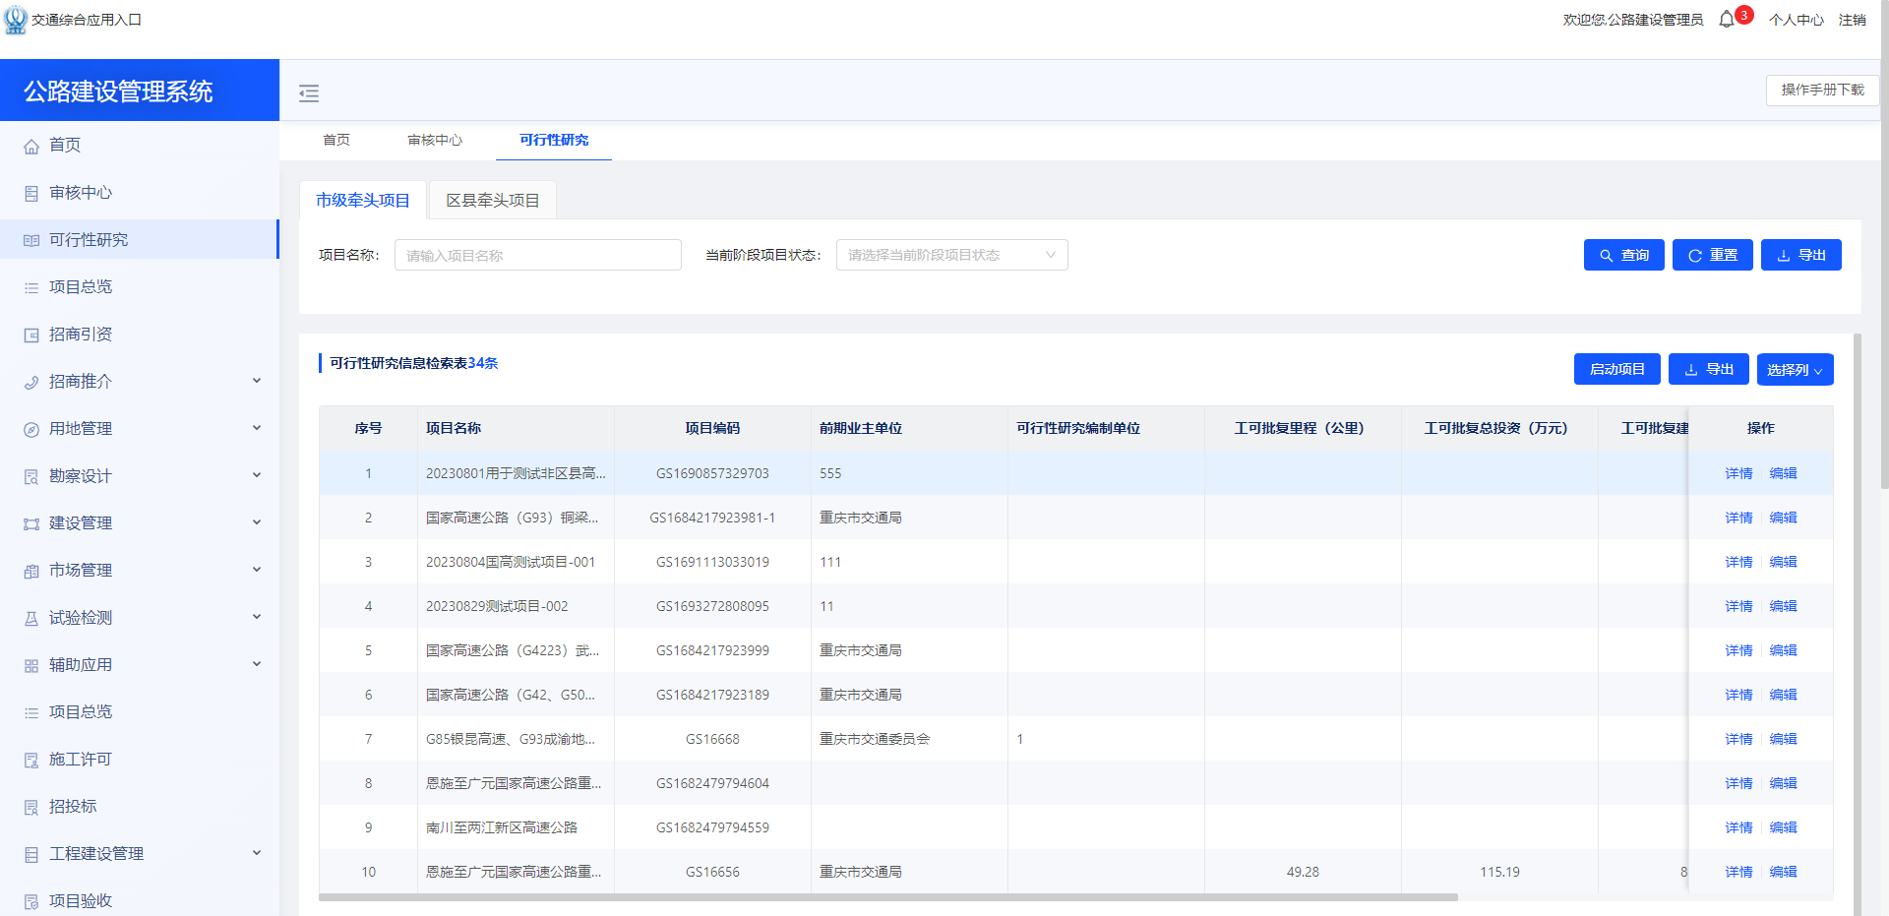Click the 招商推介 sidebar icon
This screenshot has height=916, width=1889.
pos(31,382)
